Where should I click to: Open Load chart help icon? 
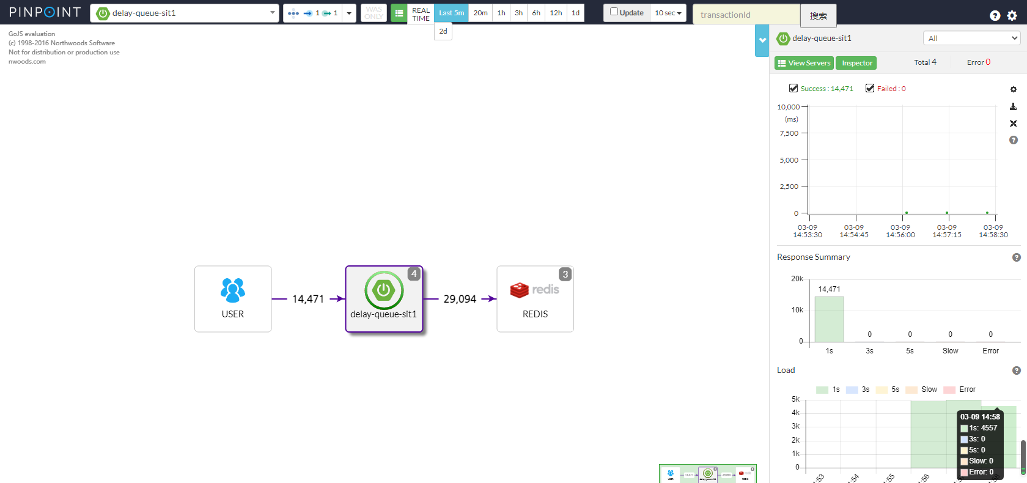[1017, 371]
